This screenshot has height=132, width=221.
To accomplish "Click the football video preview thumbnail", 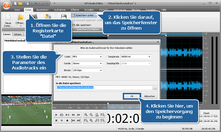I will (x=27, y=111).
